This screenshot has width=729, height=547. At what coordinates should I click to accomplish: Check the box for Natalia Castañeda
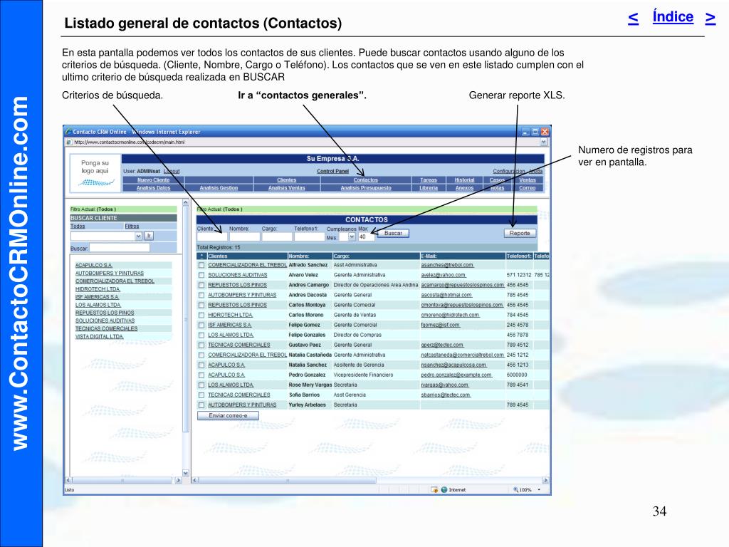(201, 355)
